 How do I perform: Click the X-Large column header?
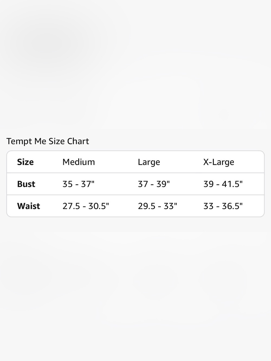[x=219, y=162]
